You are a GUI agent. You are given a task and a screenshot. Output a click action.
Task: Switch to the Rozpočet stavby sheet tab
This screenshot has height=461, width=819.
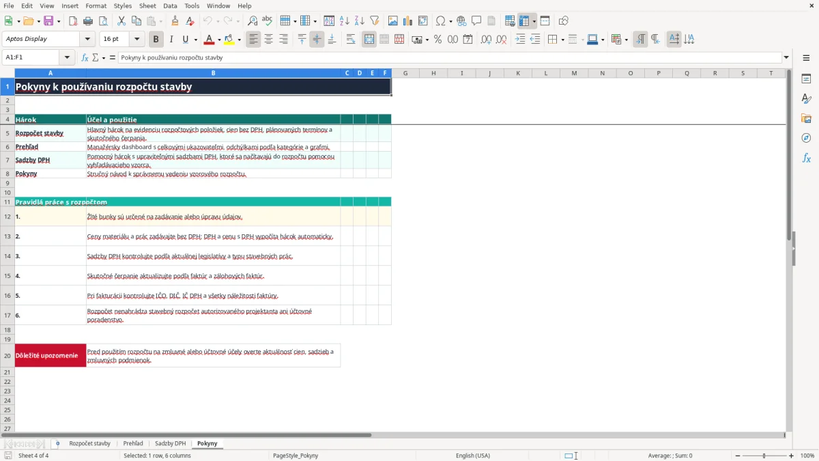coord(89,444)
